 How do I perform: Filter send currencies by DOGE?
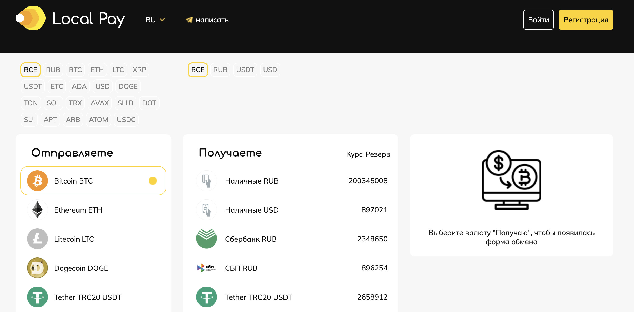tap(128, 86)
